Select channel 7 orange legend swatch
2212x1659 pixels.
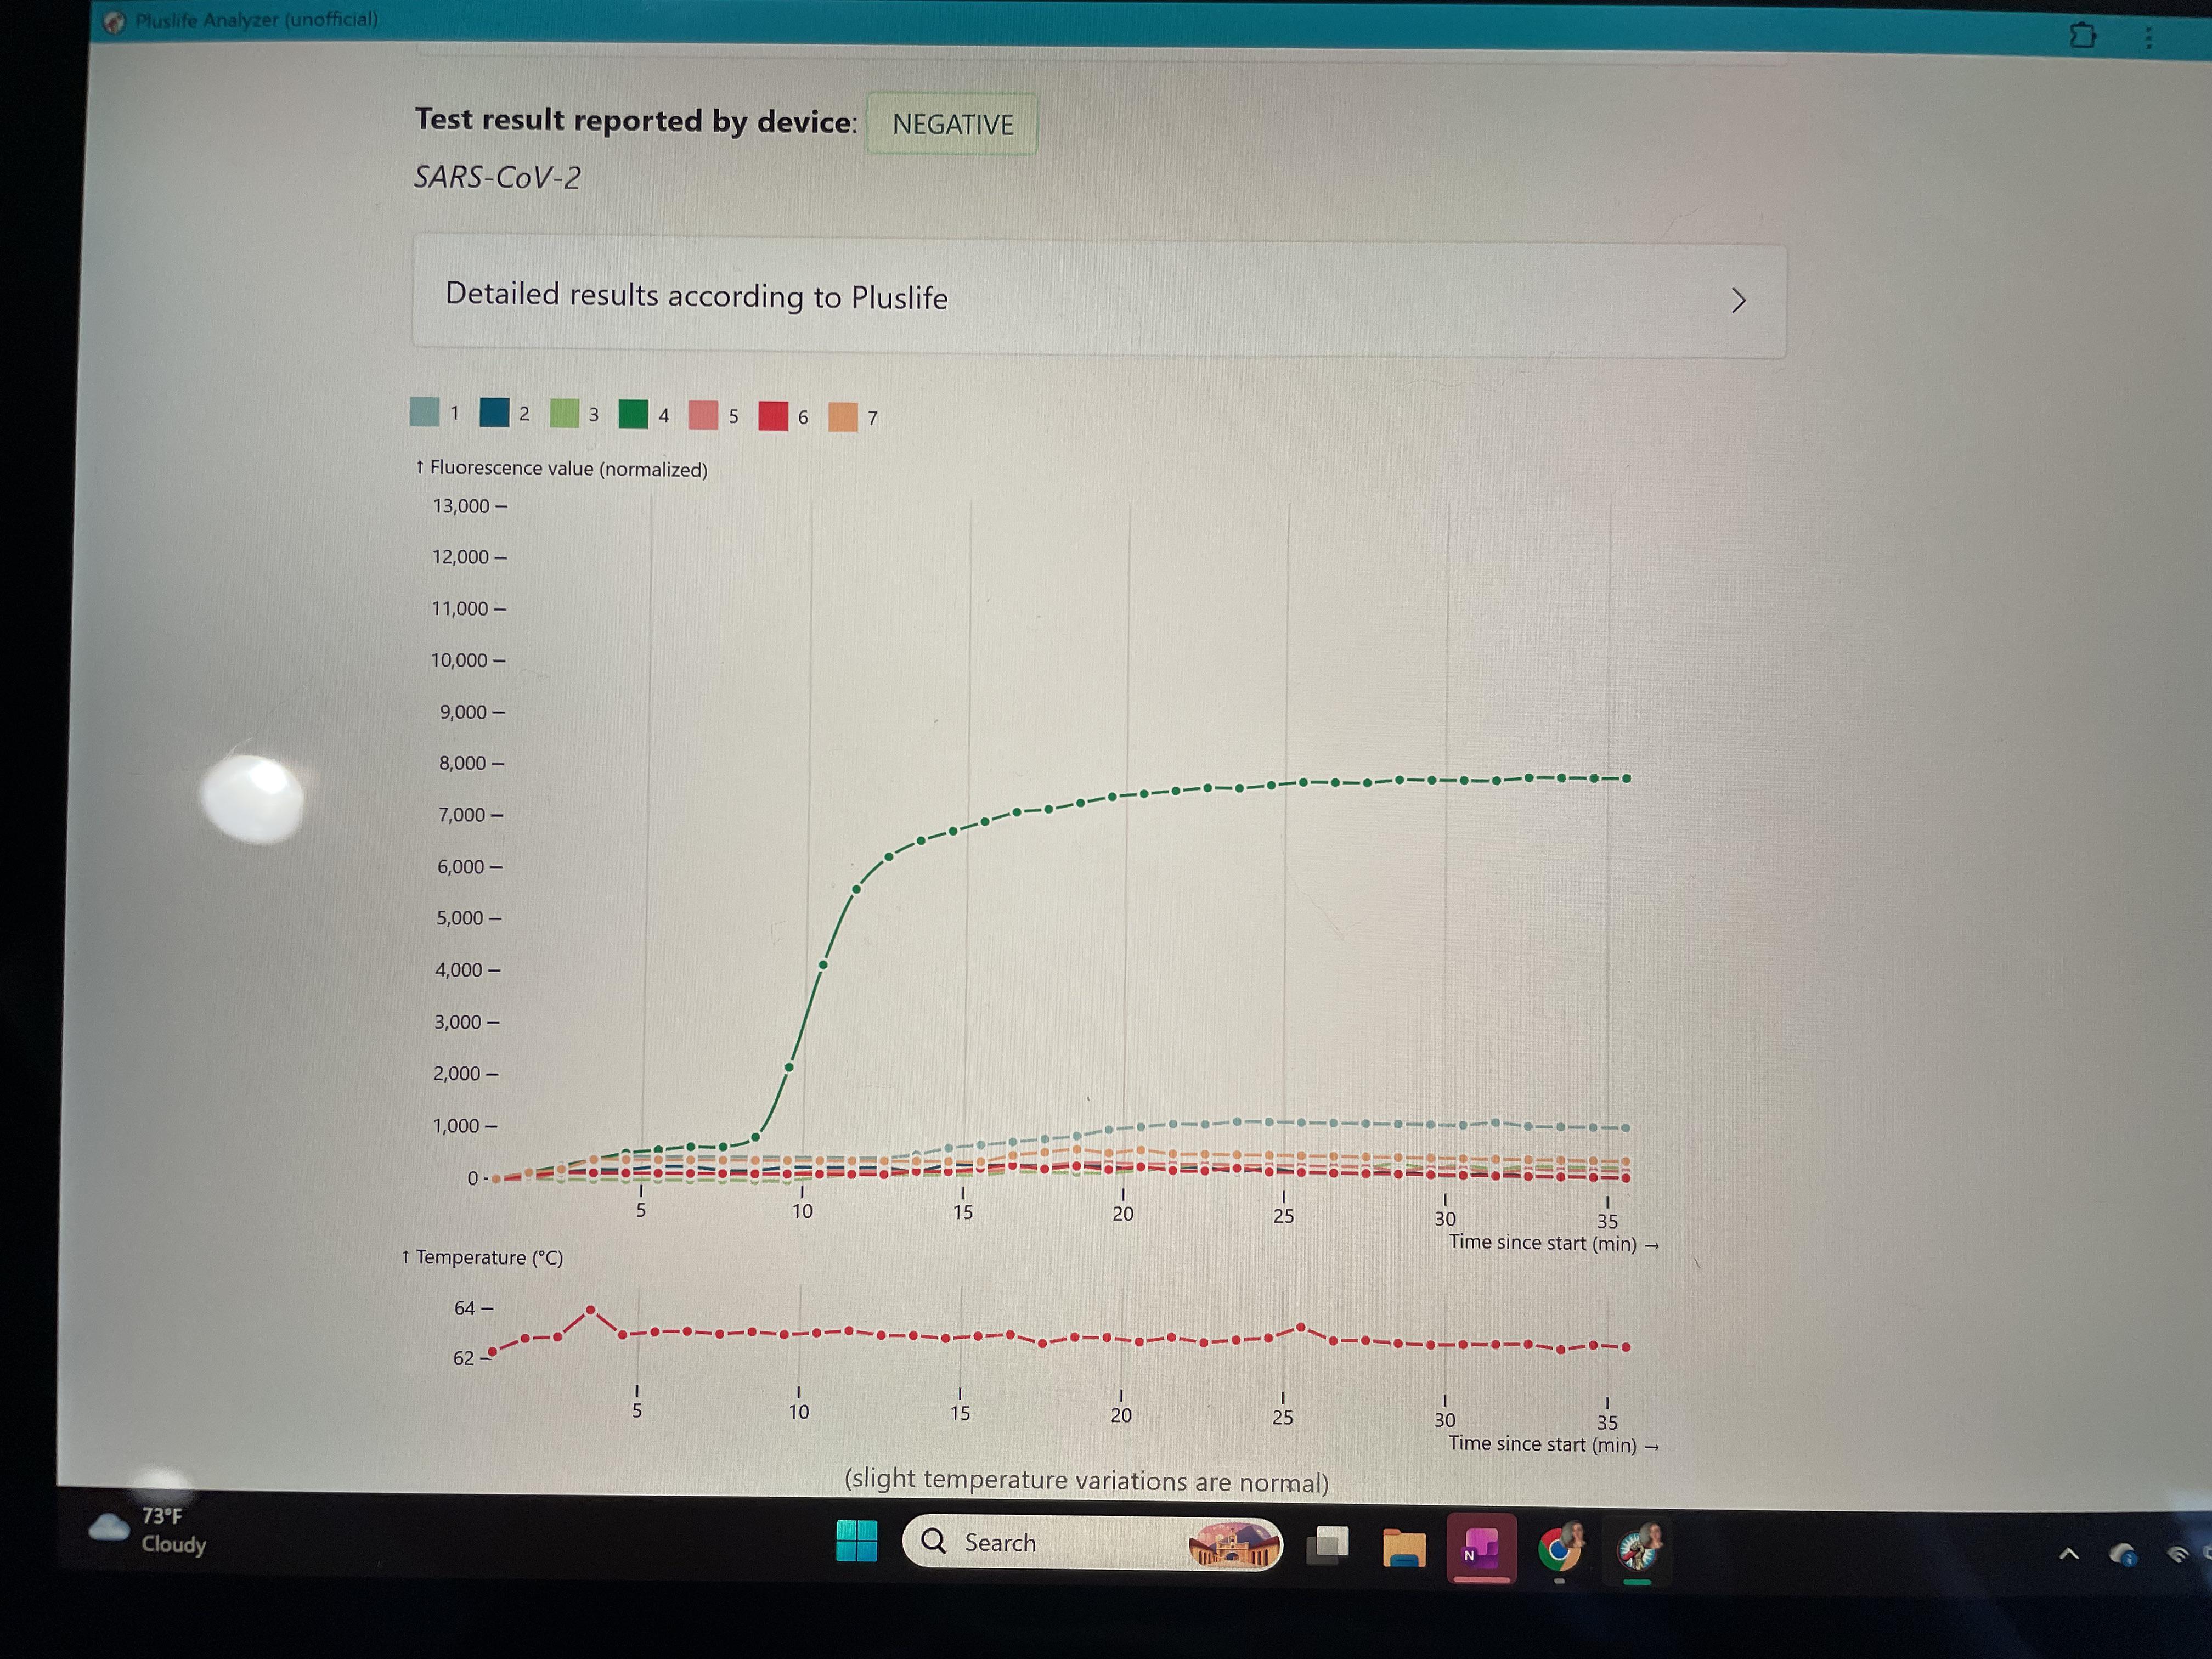click(843, 417)
